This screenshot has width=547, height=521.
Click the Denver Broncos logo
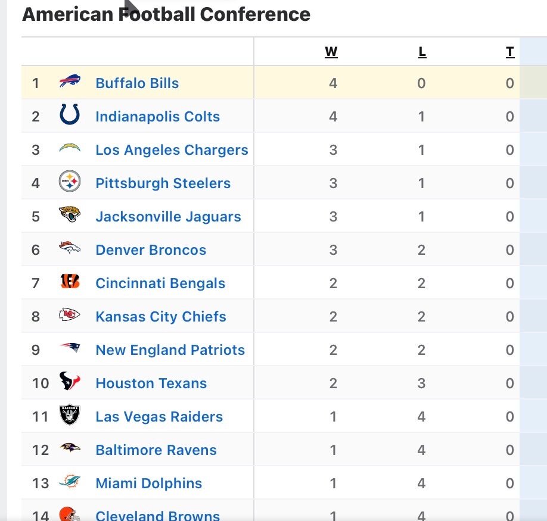tap(70, 248)
